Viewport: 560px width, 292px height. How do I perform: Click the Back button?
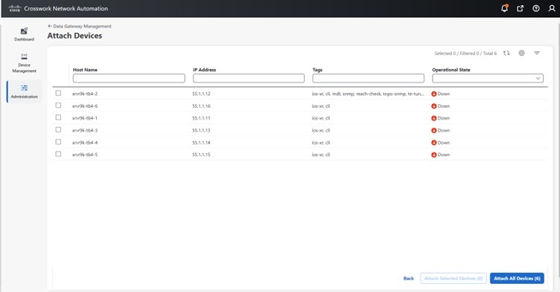(x=409, y=279)
